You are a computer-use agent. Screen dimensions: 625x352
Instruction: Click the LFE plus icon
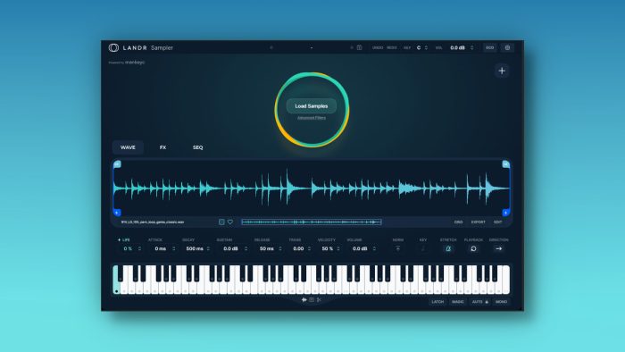click(x=119, y=240)
